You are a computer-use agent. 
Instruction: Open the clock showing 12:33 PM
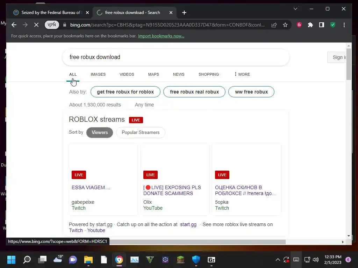(333, 260)
